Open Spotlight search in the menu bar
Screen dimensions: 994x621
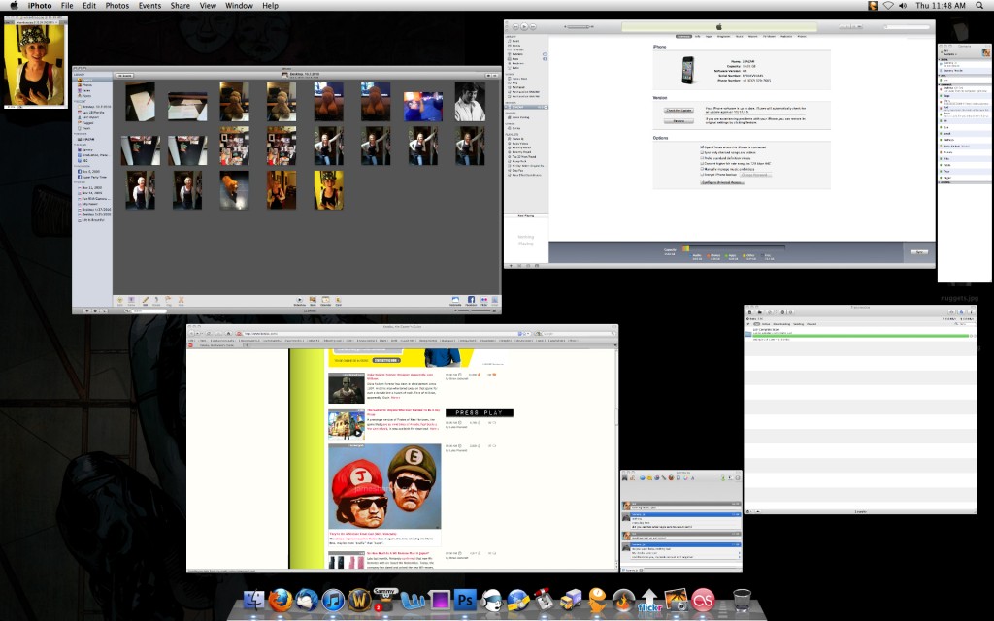tap(979, 6)
